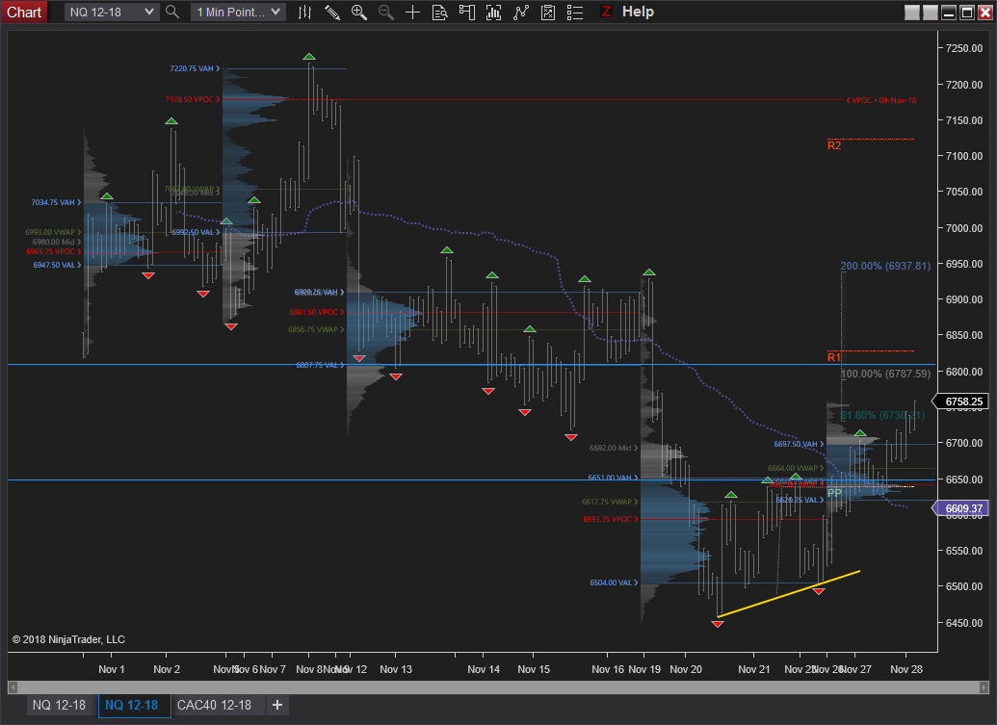The image size is (997, 725).
Task: Click the 6965.75 VPOC label
Action: pos(53,251)
